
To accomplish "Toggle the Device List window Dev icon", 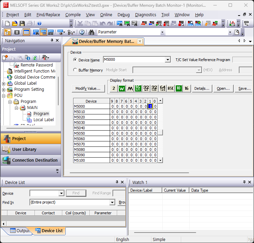I will point(43,32).
